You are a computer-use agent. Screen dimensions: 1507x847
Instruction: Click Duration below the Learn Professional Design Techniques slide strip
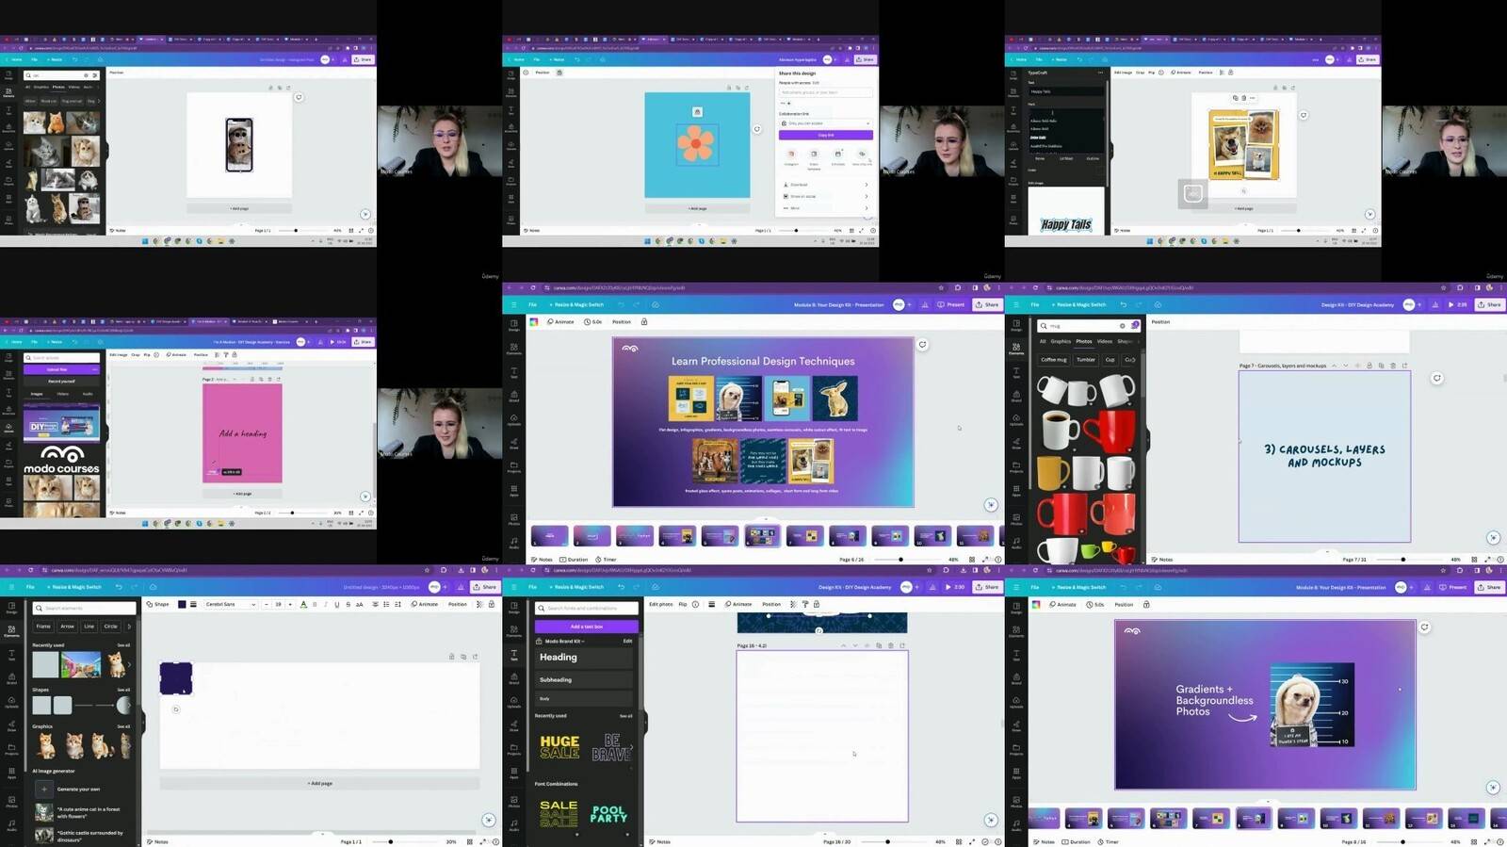pyautogui.click(x=574, y=560)
